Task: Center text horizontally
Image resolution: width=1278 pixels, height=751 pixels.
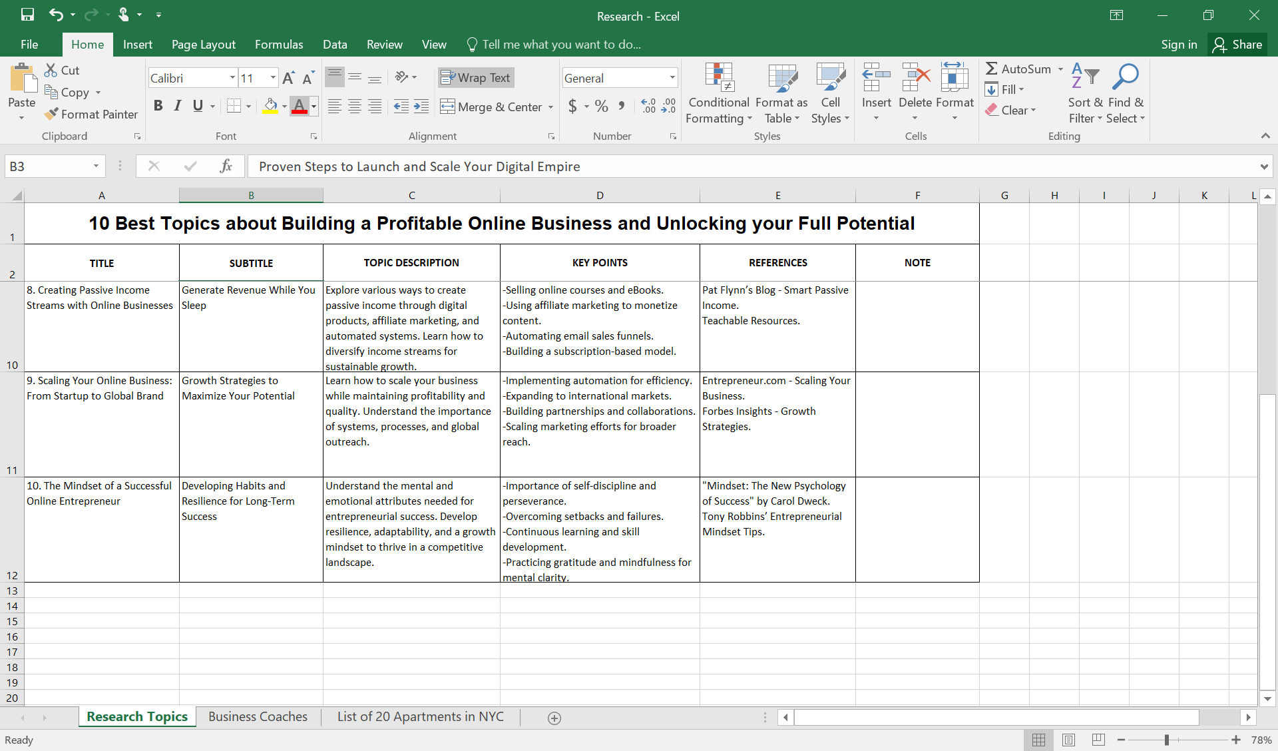Action: [355, 107]
